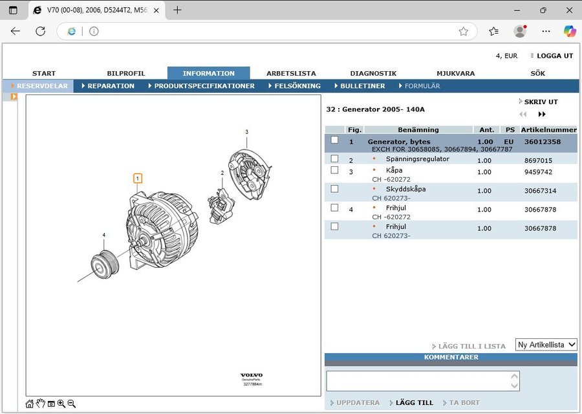Check the Generator, bytes row checkbox
582x414 pixels.
[334, 140]
